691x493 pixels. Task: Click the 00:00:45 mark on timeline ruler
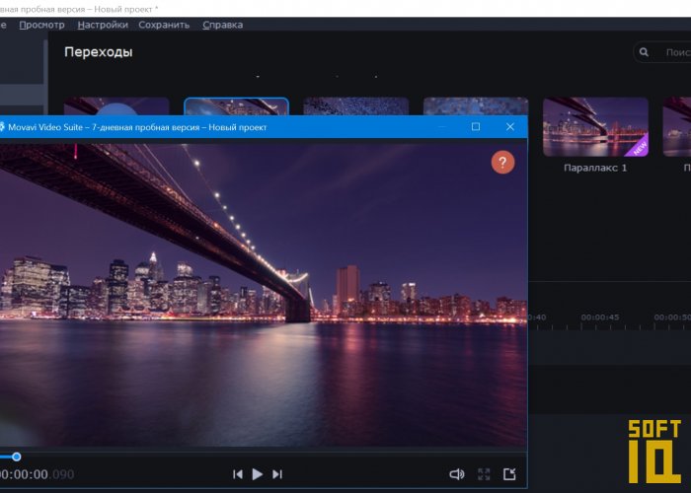(x=600, y=317)
